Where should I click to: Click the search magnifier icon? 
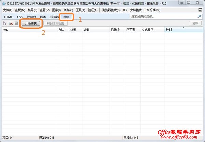[199, 16]
